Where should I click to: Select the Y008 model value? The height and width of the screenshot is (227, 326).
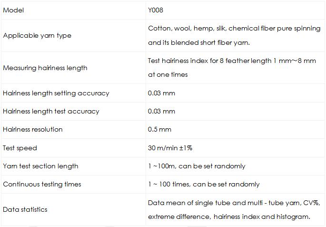click(x=156, y=10)
